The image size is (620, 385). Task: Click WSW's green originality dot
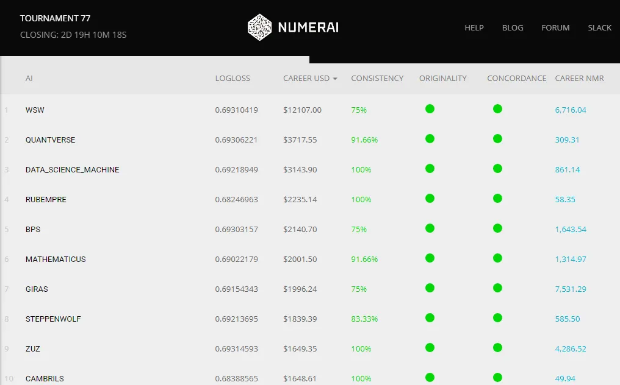coord(430,108)
